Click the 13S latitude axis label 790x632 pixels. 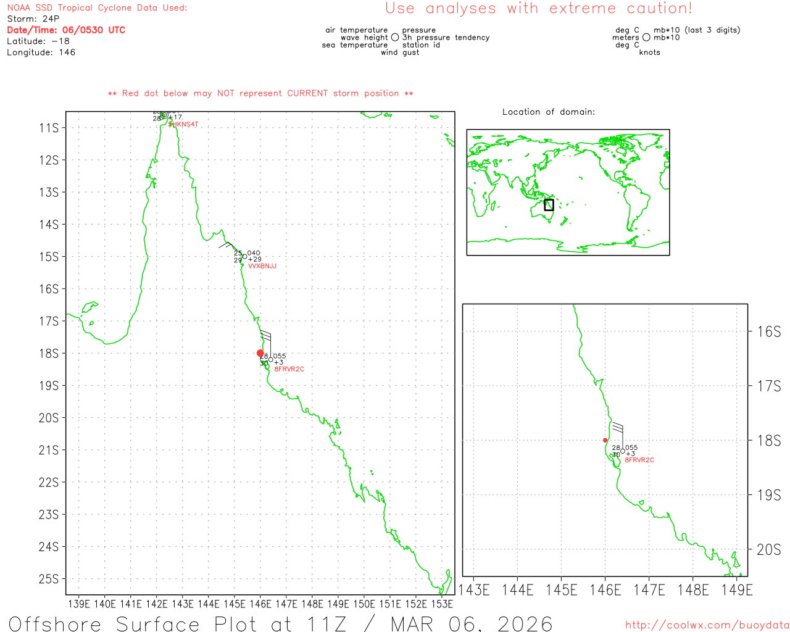pyautogui.click(x=49, y=193)
